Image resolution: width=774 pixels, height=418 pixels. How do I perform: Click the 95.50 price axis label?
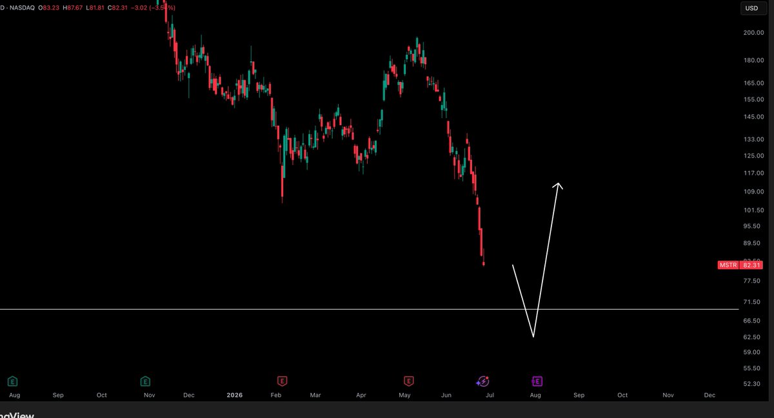coord(752,226)
